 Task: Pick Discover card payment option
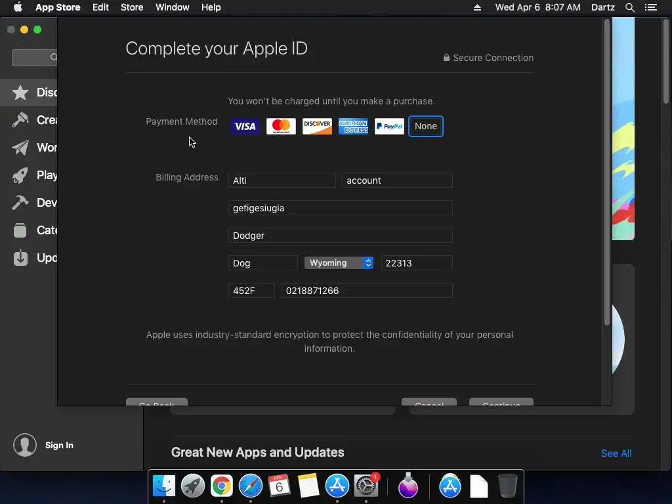point(317,127)
